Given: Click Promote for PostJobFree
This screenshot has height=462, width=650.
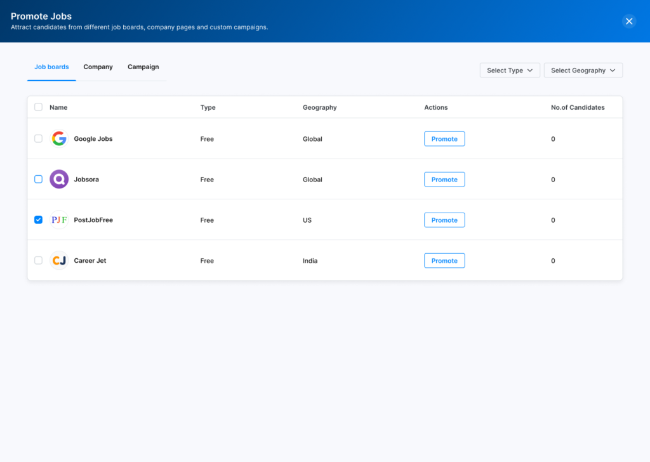Looking at the screenshot, I should click(x=444, y=220).
